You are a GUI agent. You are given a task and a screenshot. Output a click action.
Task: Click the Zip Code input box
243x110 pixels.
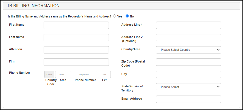[x=188, y=62]
